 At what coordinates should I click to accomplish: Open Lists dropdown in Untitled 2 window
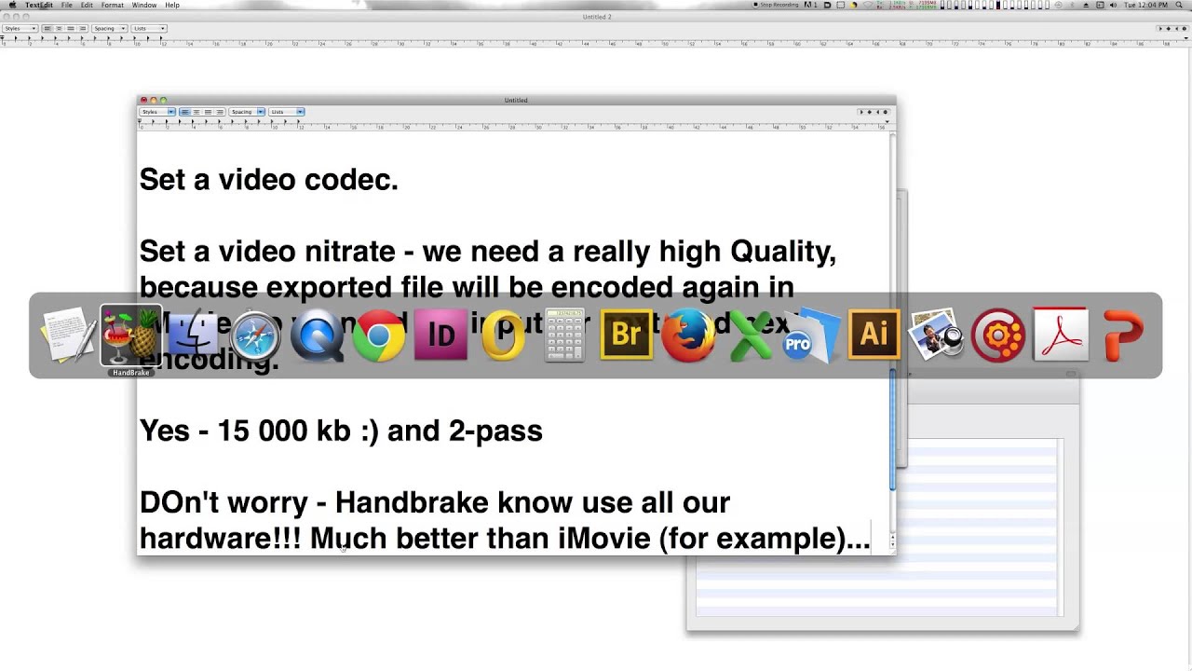pos(149,29)
